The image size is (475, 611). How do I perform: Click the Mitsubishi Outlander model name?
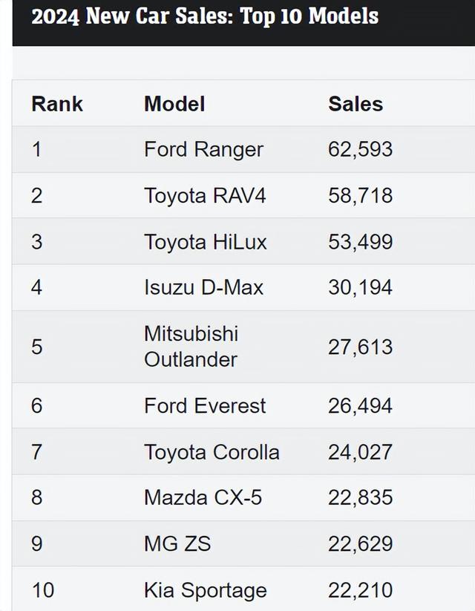tap(191, 347)
